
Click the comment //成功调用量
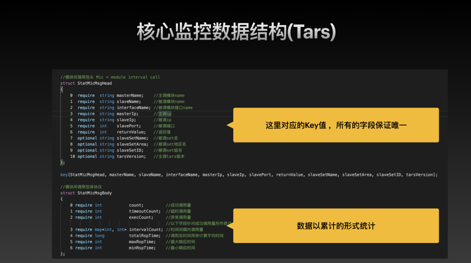(178, 205)
